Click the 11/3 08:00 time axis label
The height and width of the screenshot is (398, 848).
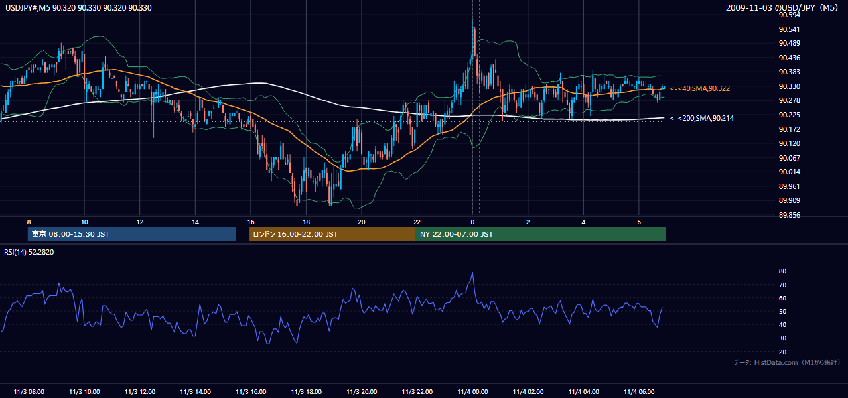[29, 392]
